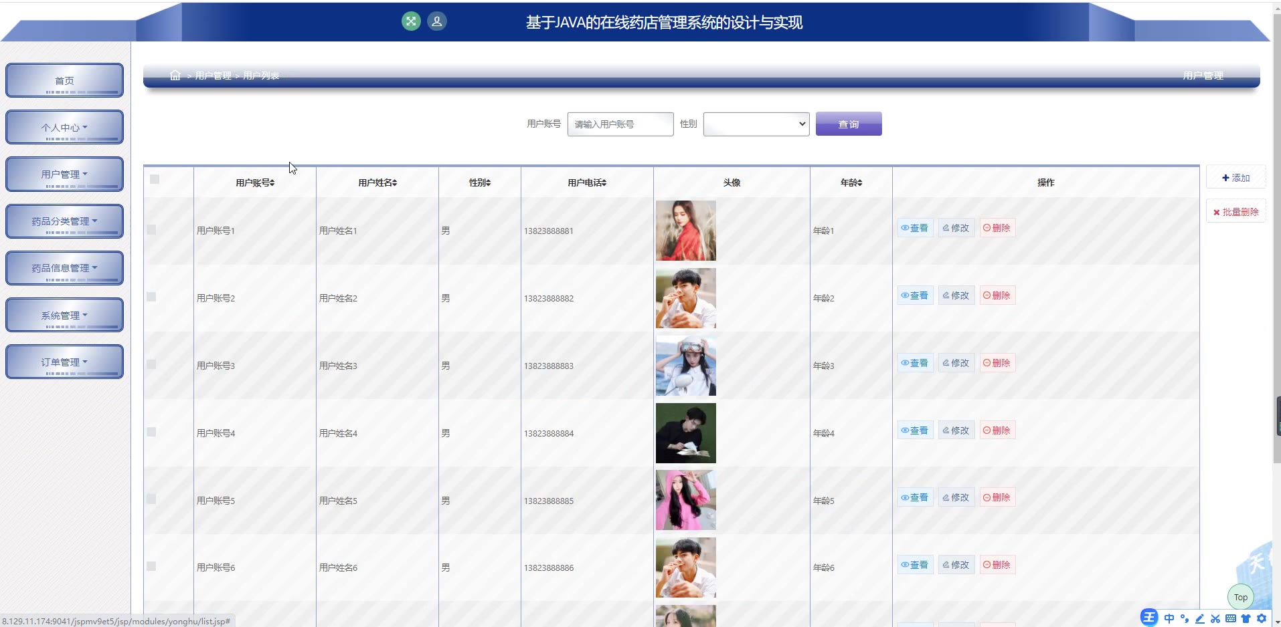This screenshot has height=627, width=1281.
Task: Expand 订单管理 sidebar menu
Action: (x=64, y=362)
